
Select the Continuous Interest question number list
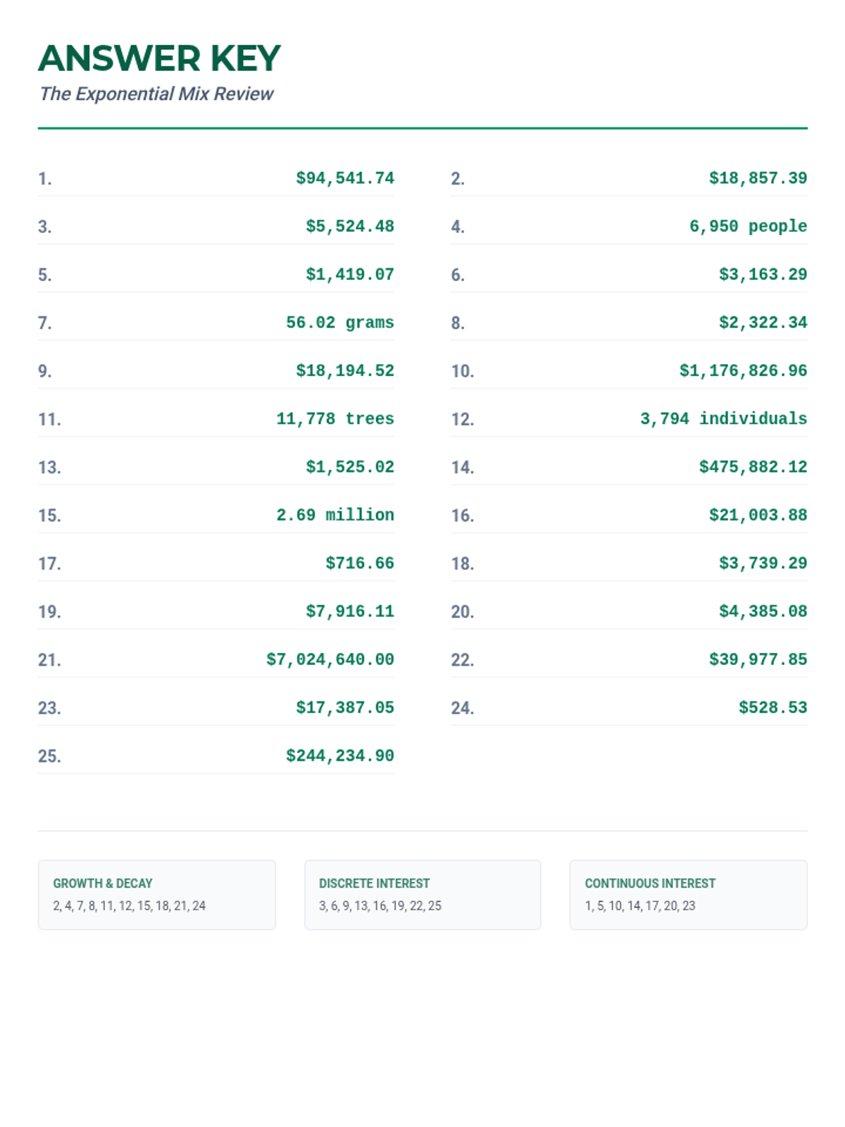[639, 906]
